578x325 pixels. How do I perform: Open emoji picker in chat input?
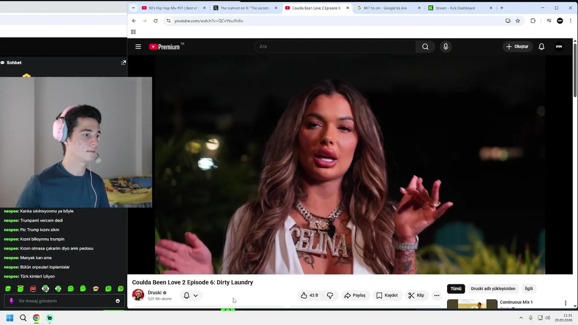tap(118, 301)
